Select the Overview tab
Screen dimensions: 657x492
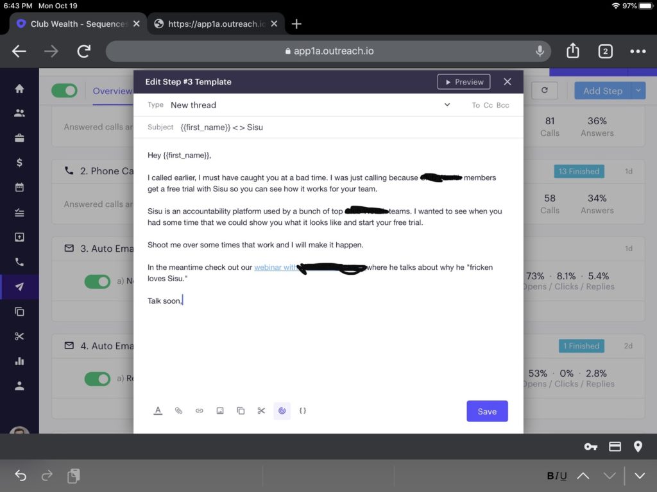[112, 91]
